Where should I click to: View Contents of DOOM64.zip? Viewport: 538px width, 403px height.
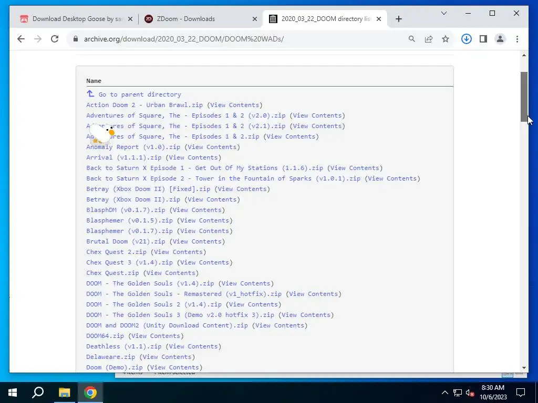tap(156, 336)
